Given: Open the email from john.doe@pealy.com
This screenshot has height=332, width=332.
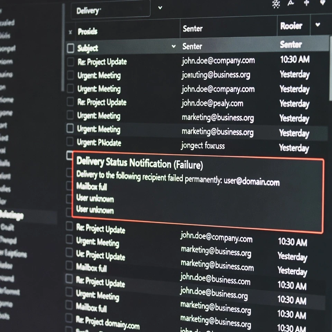Looking at the screenshot, I should [212, 103].
